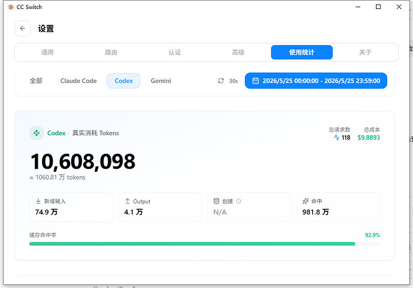Click the ≈ 1060.81 万 tokens text
413x288 pixels.
pyautogui.click(x=57, y=177)
